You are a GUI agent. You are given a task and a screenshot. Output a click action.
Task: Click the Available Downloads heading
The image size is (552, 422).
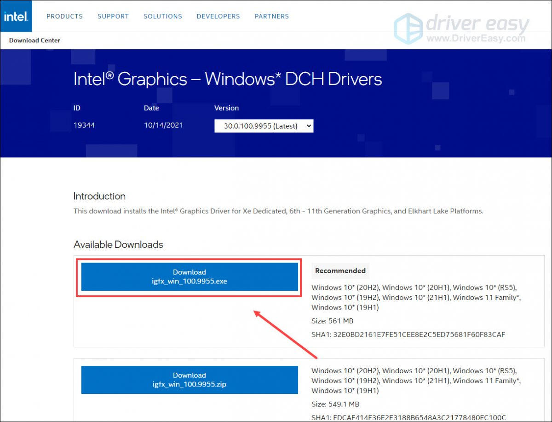(118, 245)
